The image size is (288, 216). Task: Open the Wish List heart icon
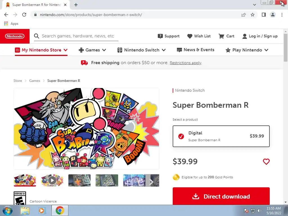tap(190, 36)
